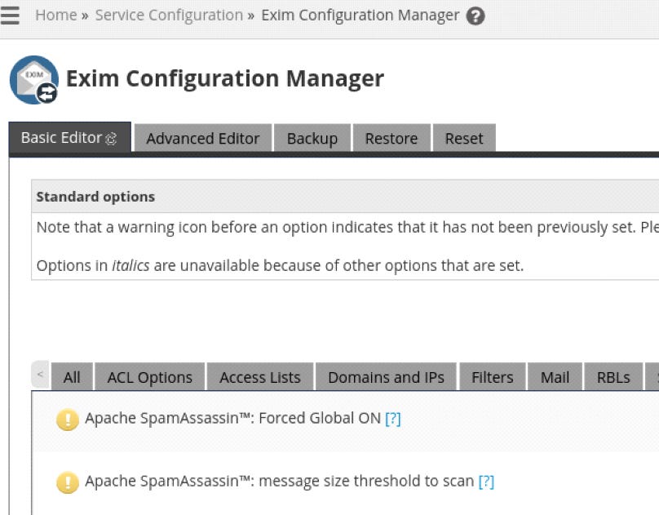Click warning icon beside message size threshold
The height and width of the screenshot is (515, 659).
[67, 482]
